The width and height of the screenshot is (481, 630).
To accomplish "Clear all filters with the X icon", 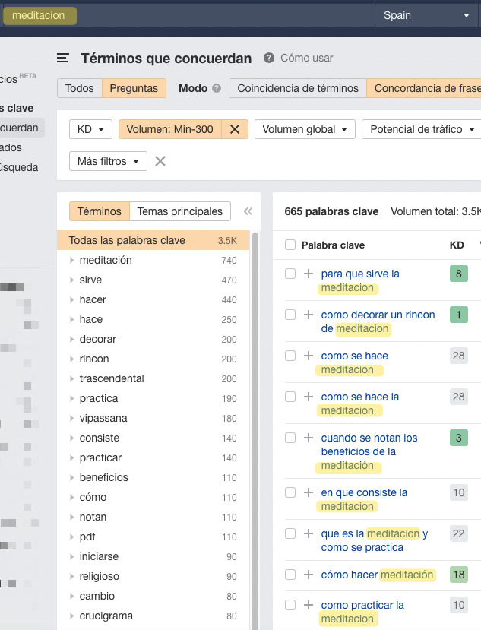I will (160, 161).
